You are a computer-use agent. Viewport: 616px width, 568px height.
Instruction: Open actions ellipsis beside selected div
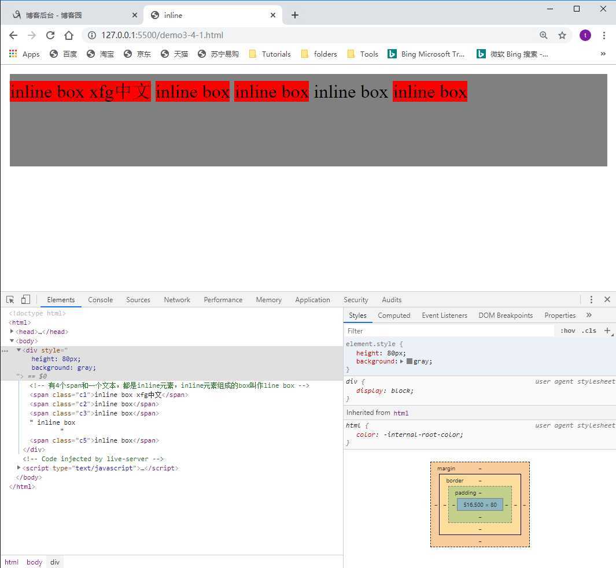[x=5, y=351]
